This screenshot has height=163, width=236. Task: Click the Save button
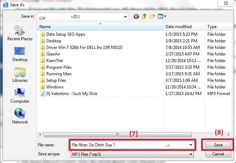click(x=218, y=145)
